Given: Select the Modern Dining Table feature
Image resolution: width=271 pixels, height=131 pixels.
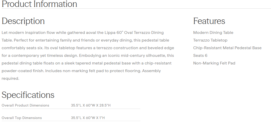Looking at the screenshot, I should 213,33.
